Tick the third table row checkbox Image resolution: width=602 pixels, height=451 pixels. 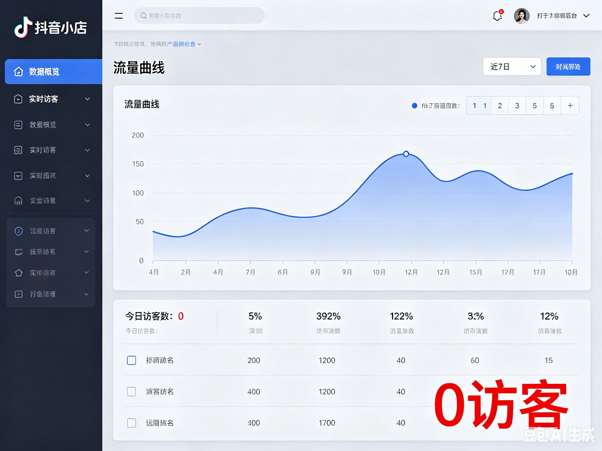(x=131, y=423)
